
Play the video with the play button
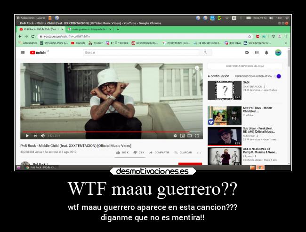click(27, 136)
